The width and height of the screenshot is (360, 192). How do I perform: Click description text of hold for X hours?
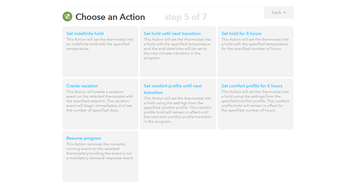coord(255,44)
